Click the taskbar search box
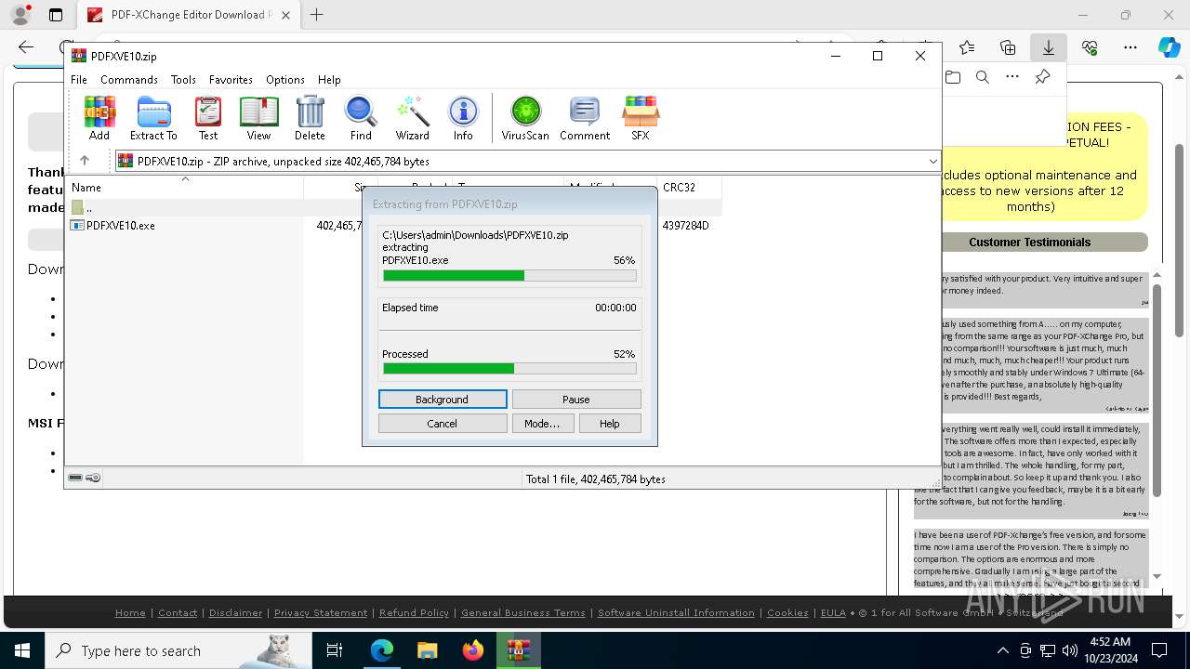Image resolution: width=1190 pixels, height=669 pixels. pos(178,650)
